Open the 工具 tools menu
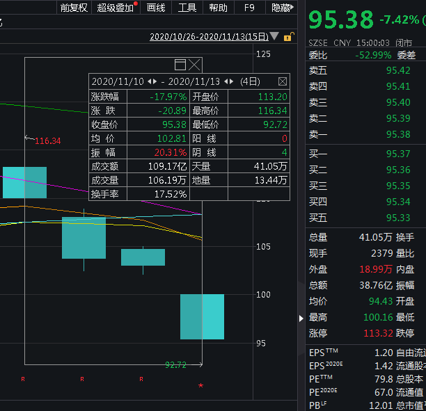This screenshot has width=426, height=411. click(187, 8)
